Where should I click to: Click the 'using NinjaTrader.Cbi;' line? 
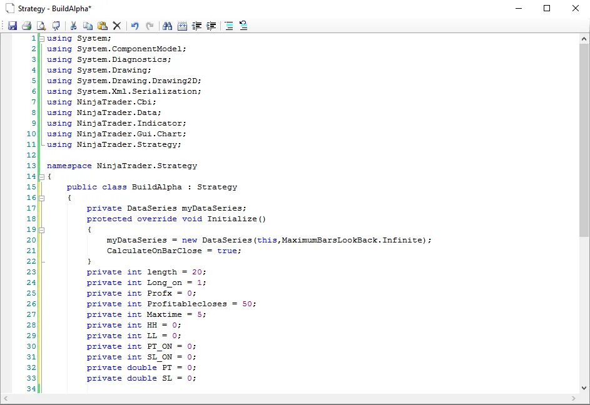[101, 102]
